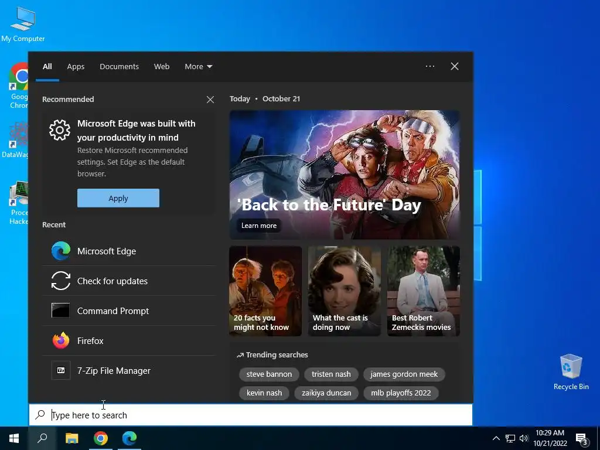Select the My Computer desktop icon
600x450 pixels.
23,25
